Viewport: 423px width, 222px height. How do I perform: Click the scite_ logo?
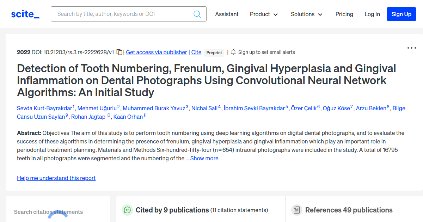point(25,14)
